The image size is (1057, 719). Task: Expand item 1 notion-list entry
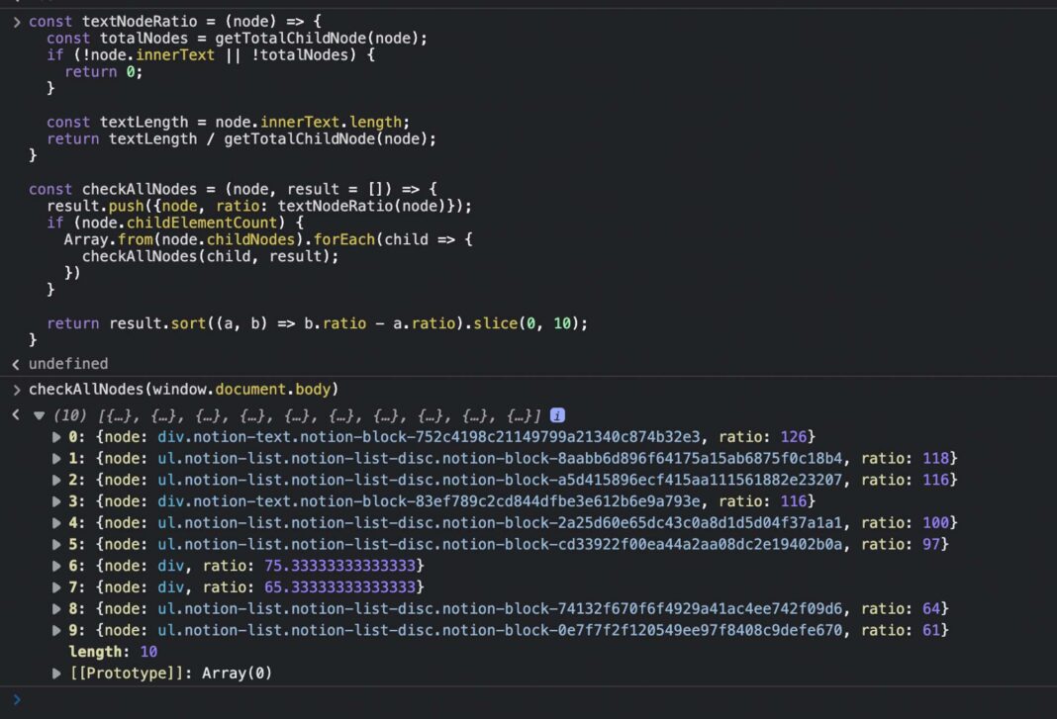(56, 458)
